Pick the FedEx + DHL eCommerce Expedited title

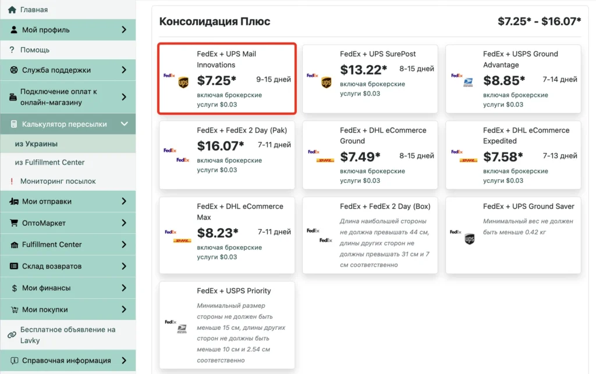coord(526,136)
